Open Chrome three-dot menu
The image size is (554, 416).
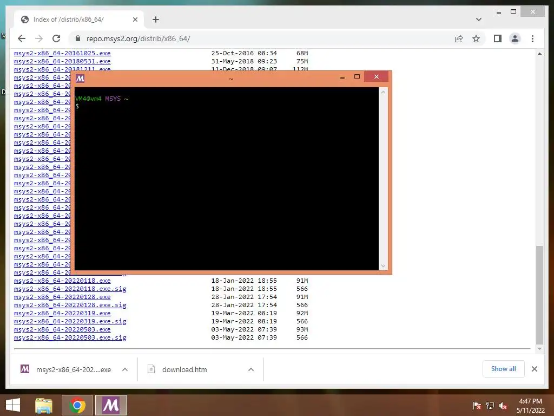point(532,38)
